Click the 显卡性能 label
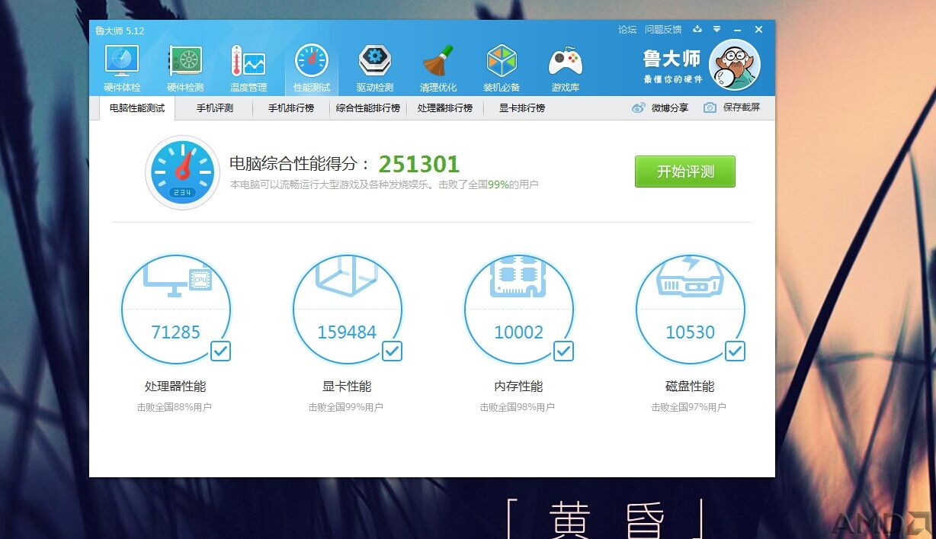The width and height of the screenshot is (936, 539). [347, 387]
